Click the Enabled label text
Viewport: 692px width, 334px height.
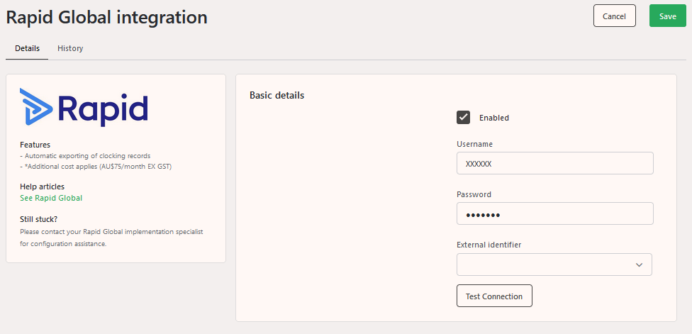tap(494, 118)
